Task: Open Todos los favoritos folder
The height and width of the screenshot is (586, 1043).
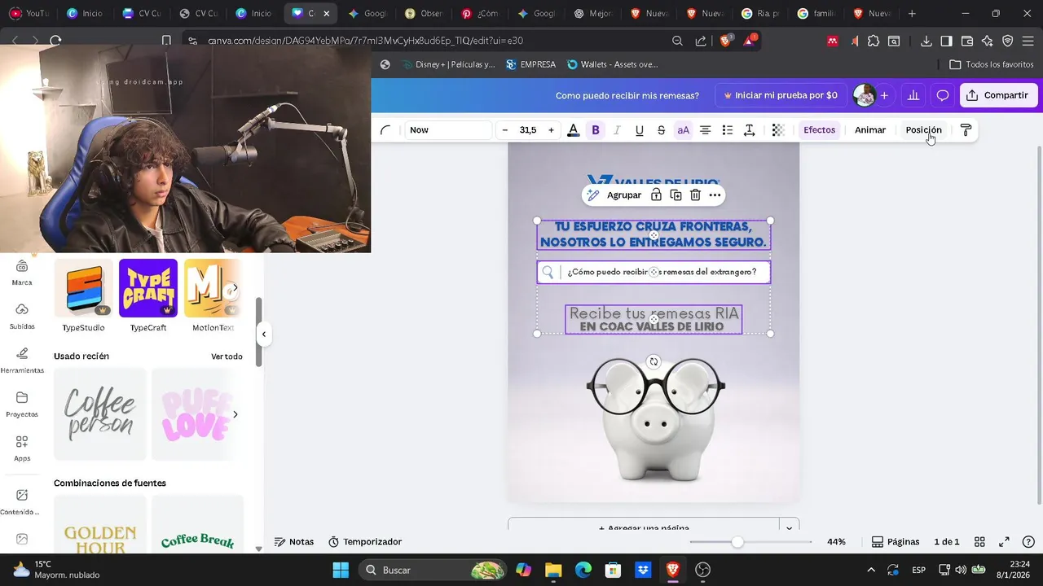Action: click(x=992, y=64)
